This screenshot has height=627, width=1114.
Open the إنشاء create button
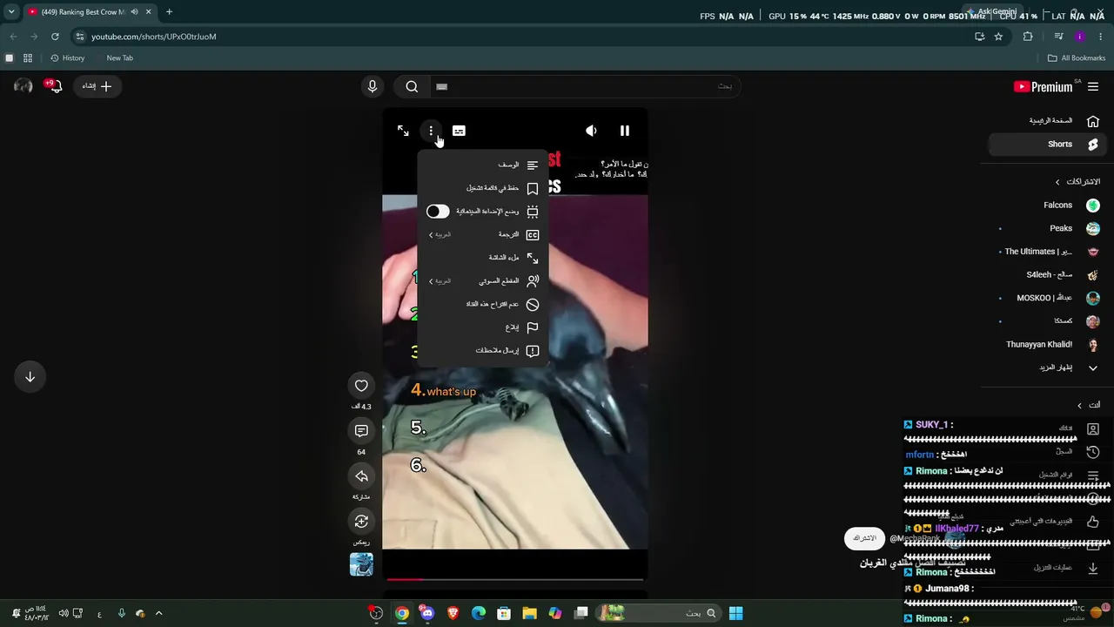click(97, 86)
